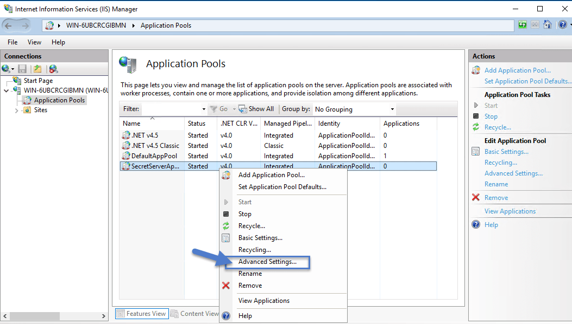Viewport: 572px width, 324px height.
Task: Choose Help in context menu
Action: pos(245,316)
